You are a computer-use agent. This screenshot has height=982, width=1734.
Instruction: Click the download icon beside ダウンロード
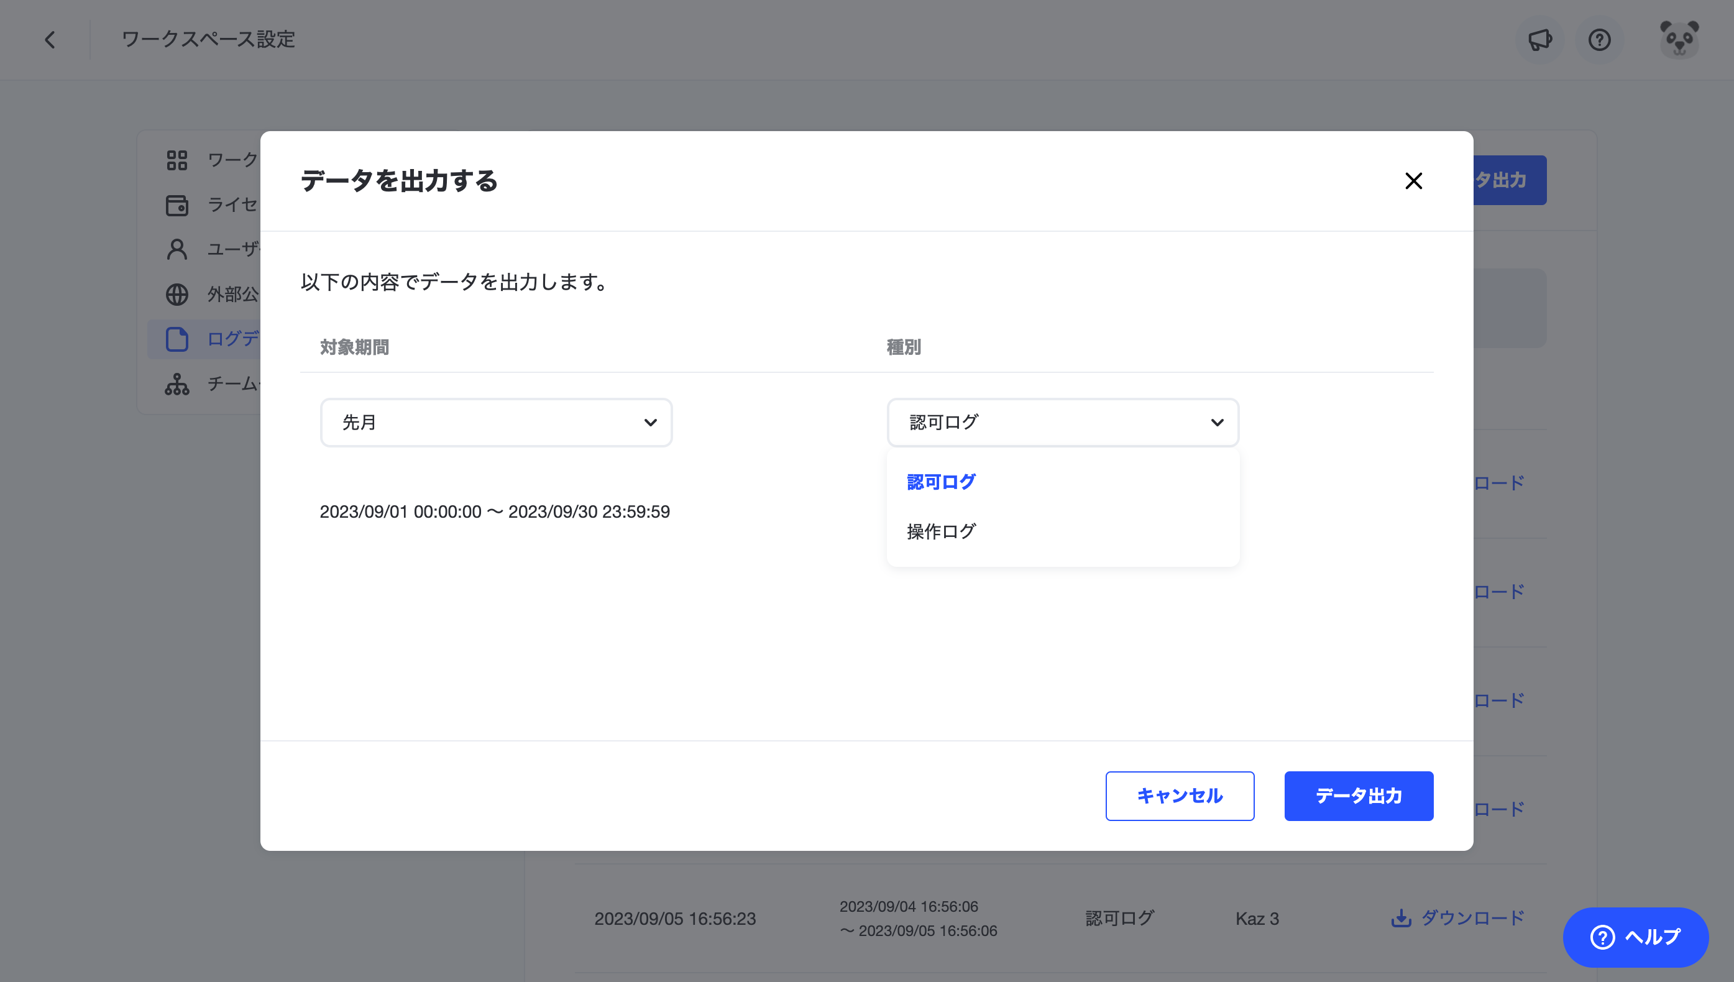1401,918
